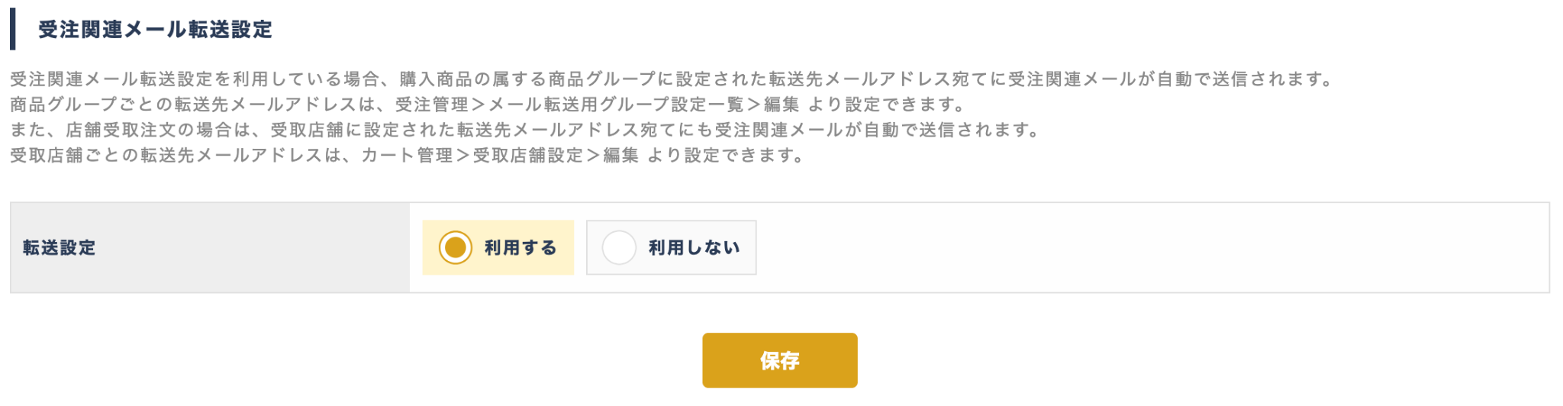Click the 受注関連メール転送設定 heading
The width and height of the screenshot is (1563, 406).
click(155, 30)
